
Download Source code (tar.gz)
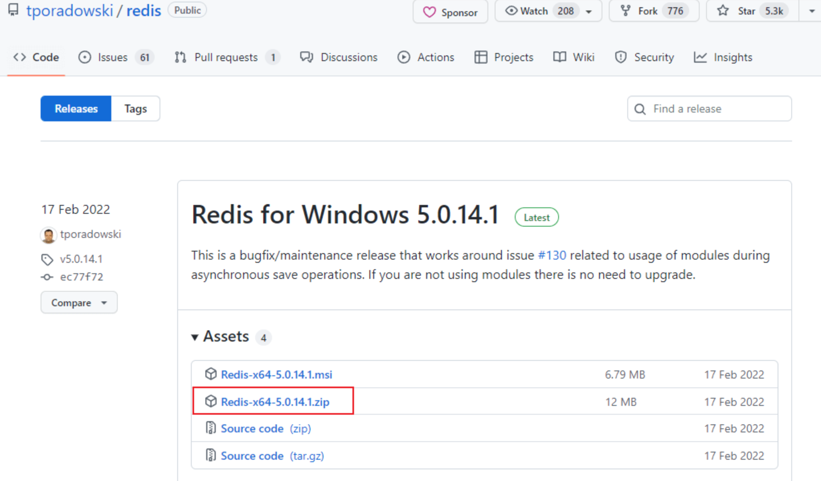coord(272,456)
